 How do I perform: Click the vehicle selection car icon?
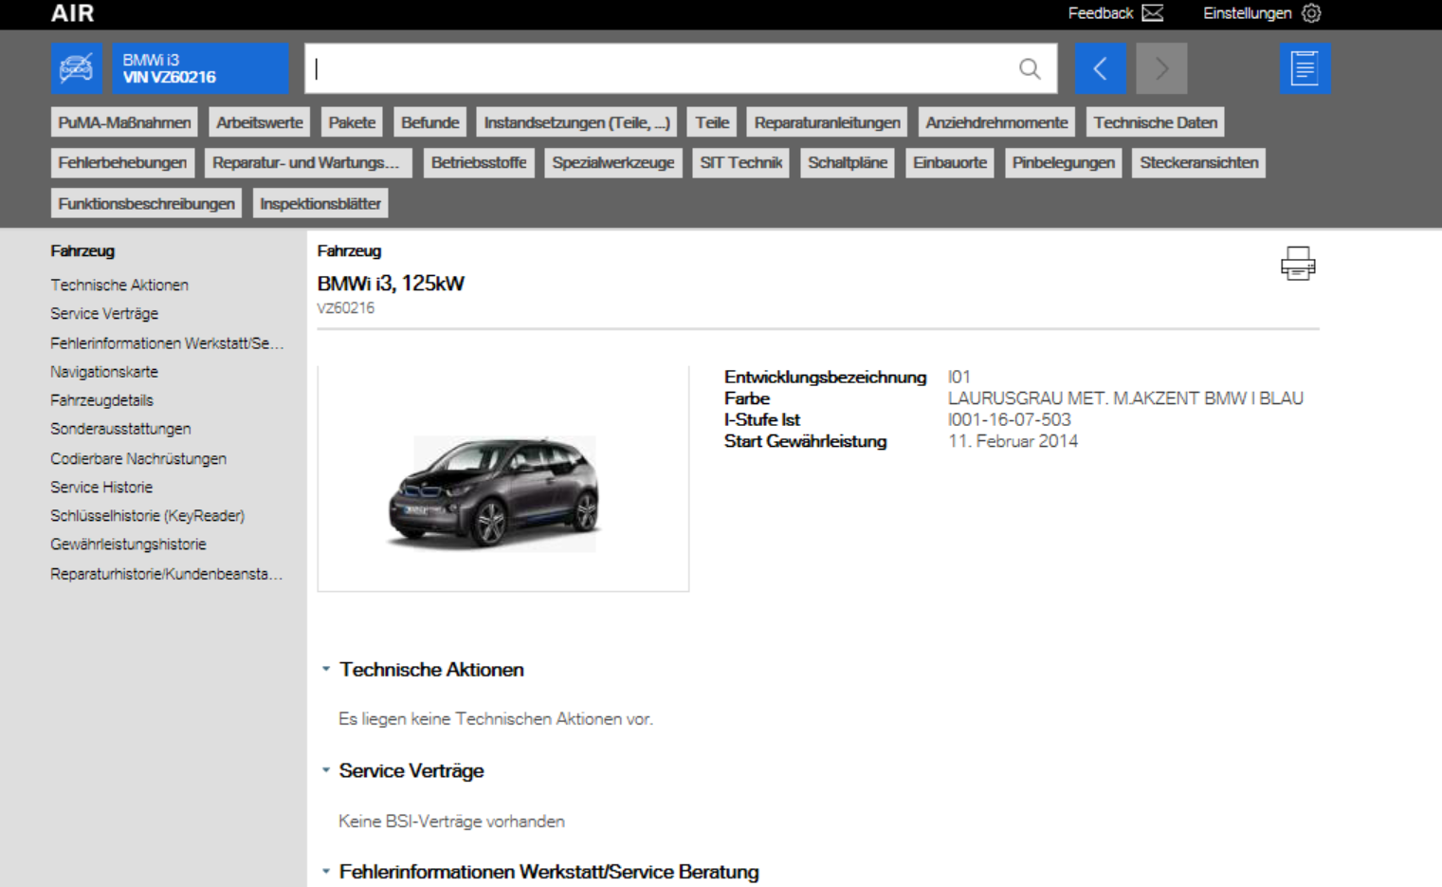pos(76,68)
